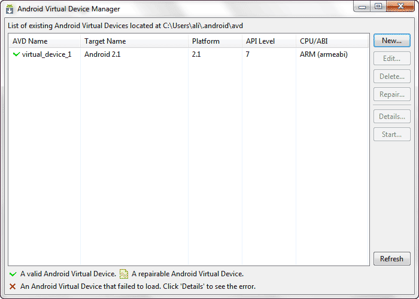Click 'A repairable Android Virtual Device.' text

click(x=187, y=274)
